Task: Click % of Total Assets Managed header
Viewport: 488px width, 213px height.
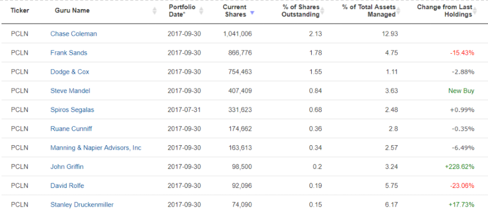Action: click(369, 11)
